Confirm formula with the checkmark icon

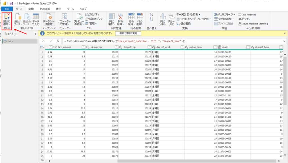click(x=51, y=41)
